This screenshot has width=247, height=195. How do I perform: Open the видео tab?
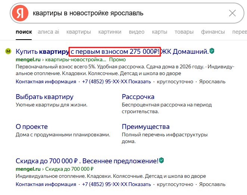point(136,32)
